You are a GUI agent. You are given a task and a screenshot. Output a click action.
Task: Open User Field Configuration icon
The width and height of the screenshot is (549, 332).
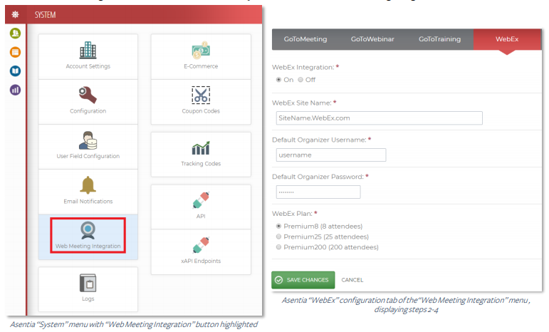tap(88, 140)
